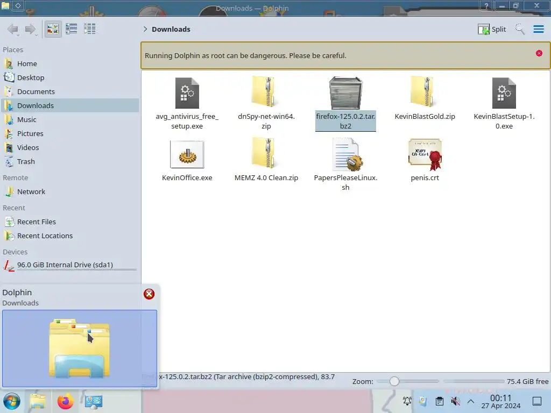Open the Start menu orb
The width and height of the screenshot is (551, 413).
[x=12, y=401]
